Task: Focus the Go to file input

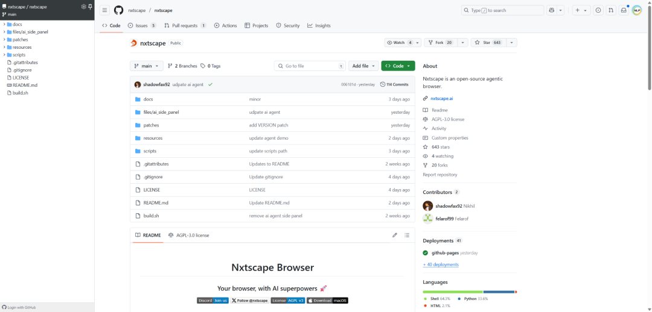Action: (x=310, y=66)
